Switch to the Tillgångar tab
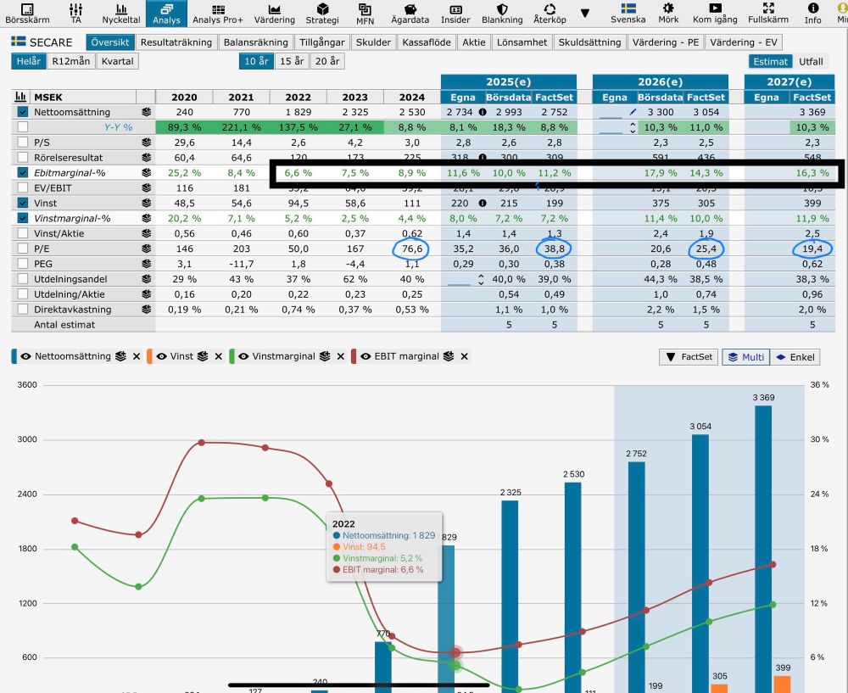 coord(321,42)
